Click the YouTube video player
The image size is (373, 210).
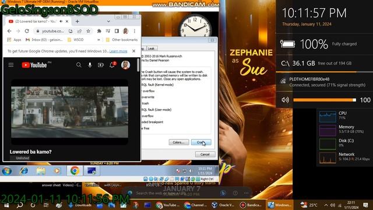(69, 112)
